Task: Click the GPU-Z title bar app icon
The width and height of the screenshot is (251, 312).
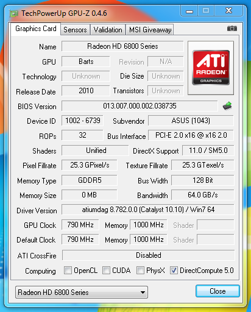Action: tap(14, 13)
